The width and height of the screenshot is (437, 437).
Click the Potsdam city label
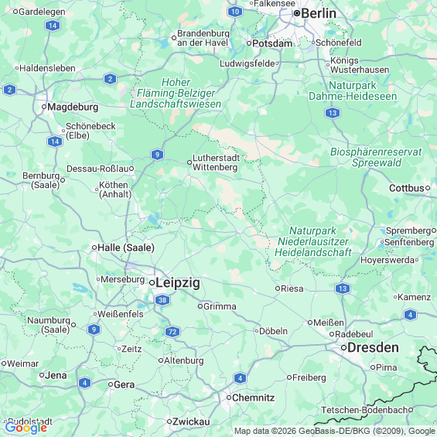pyautogui.click(x=272, y=43)
